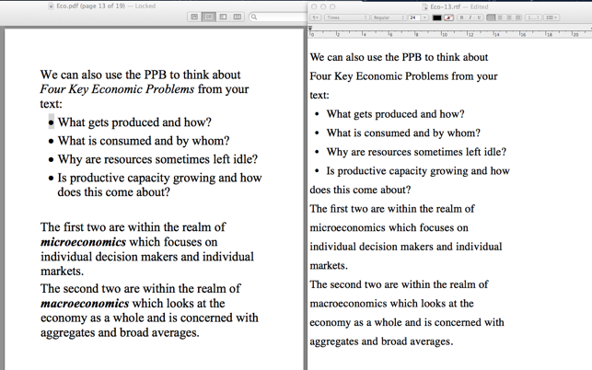The height and width of the screenshot is (370, 592).
Task: Close the Eco-13.rtf TextEdit window
Action: [314, 6]
